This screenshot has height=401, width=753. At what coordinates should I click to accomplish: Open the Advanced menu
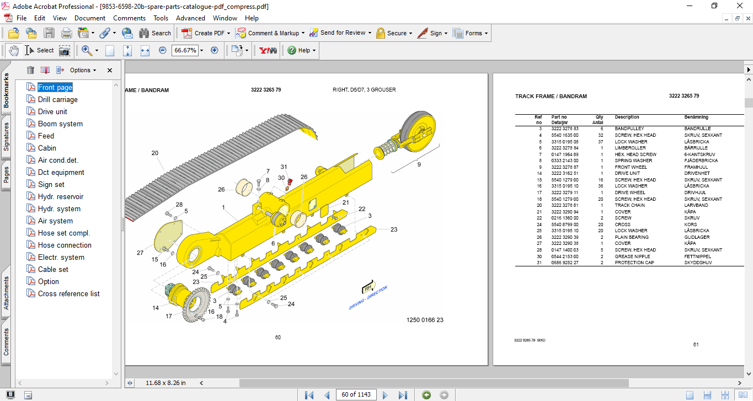click(190, 18)
